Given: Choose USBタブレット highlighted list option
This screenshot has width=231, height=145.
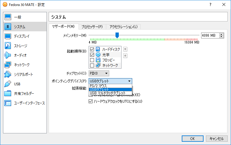Looking at the screenshot, I should click(110, 90).
